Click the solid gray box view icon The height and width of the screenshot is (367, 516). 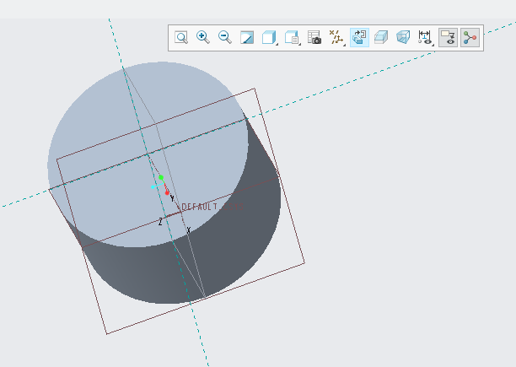click(x=381, y=37)
